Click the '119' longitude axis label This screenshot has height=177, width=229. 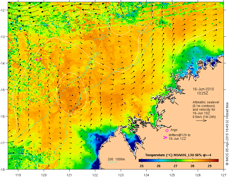(x=18, y=175)
